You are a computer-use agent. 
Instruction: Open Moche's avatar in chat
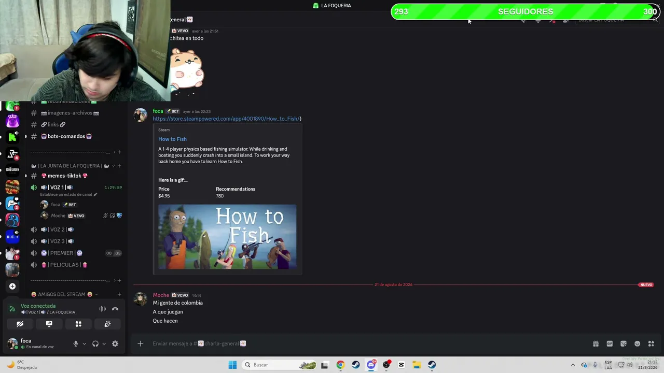[141, 299]
